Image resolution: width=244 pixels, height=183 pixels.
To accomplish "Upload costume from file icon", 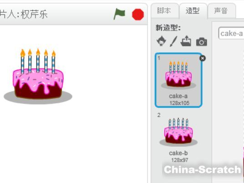I will point(186,41).
